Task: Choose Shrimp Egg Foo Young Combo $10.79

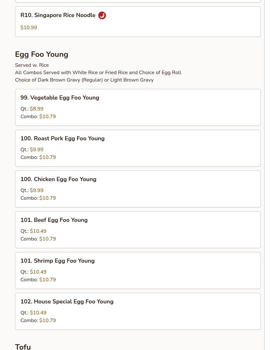Action: click(48, 280)
